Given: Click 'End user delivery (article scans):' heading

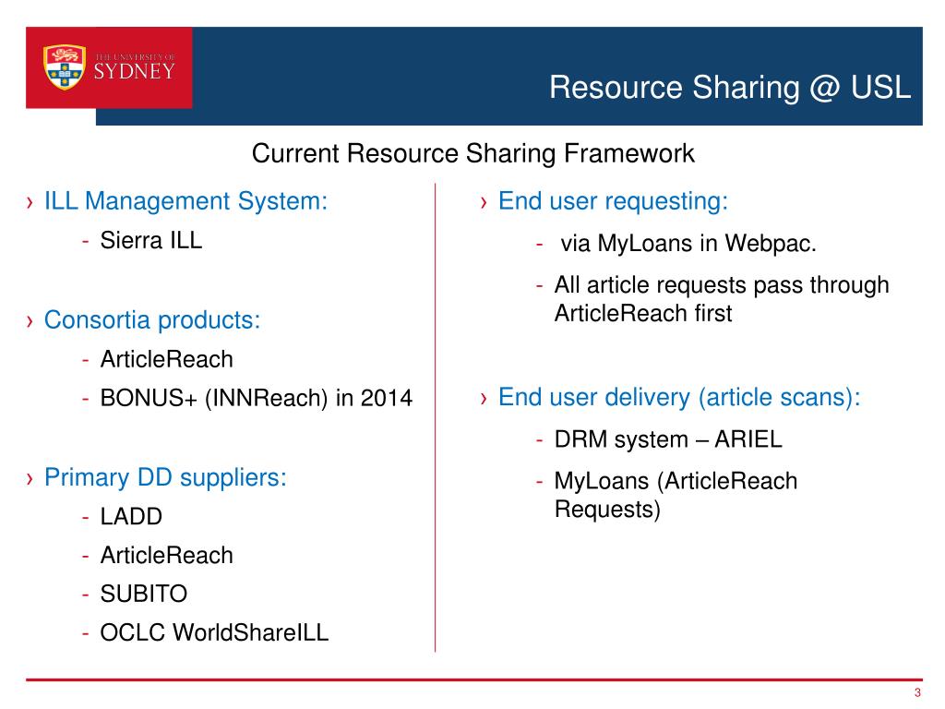Looking at the screenshot, I should pyautogui.click(x=679, y=397).
